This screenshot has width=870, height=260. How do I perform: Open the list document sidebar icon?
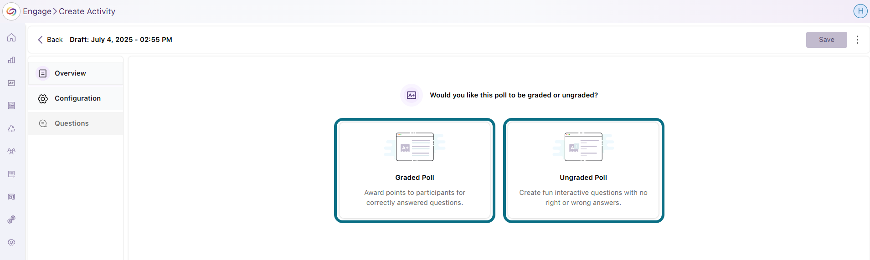(11, 174)
